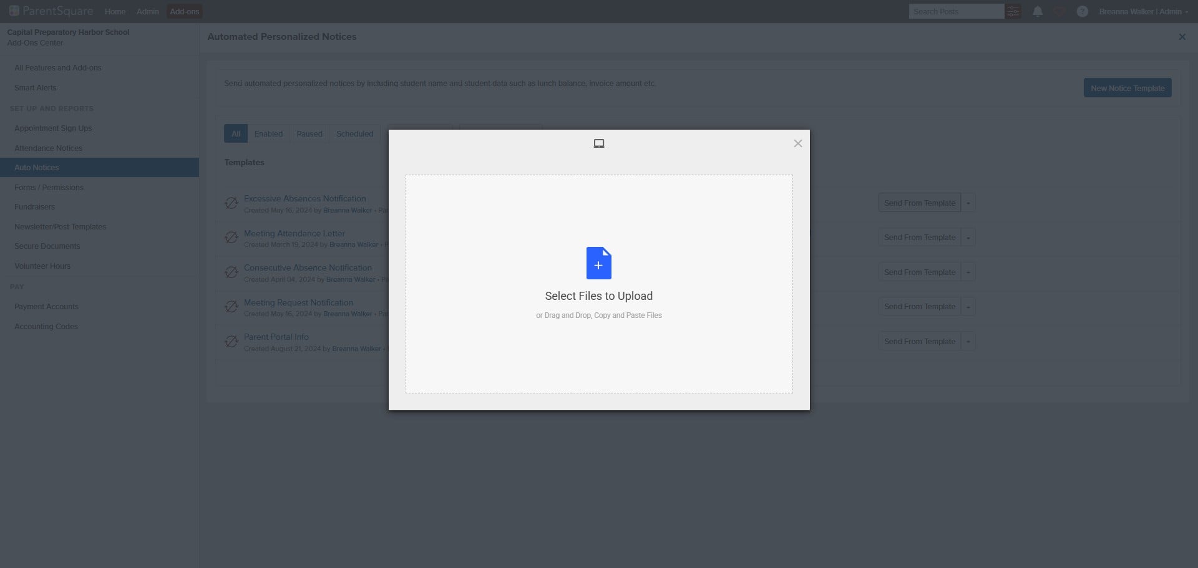Send From Template for Meeting Request Notification

[x=920, y=307]
